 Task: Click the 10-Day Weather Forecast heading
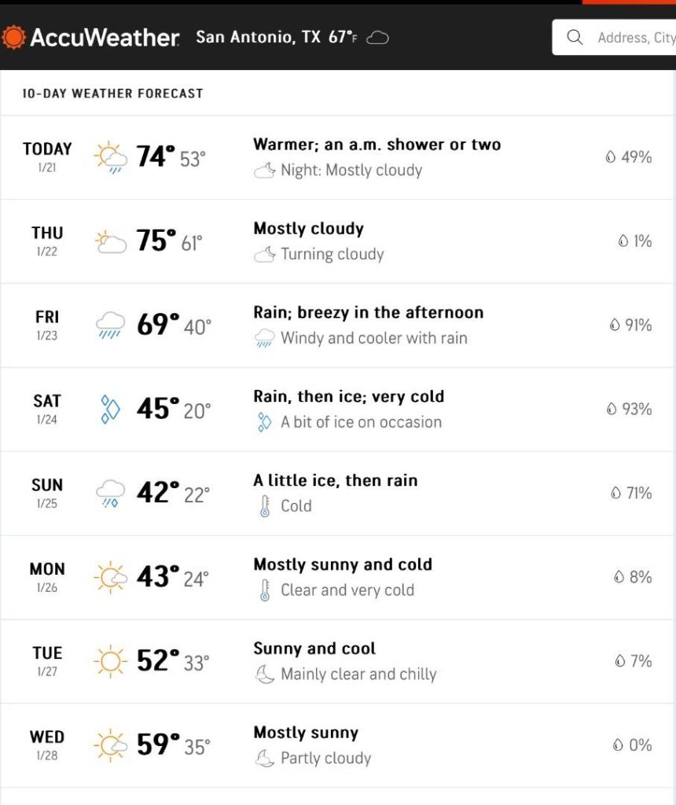pos(112,94)
